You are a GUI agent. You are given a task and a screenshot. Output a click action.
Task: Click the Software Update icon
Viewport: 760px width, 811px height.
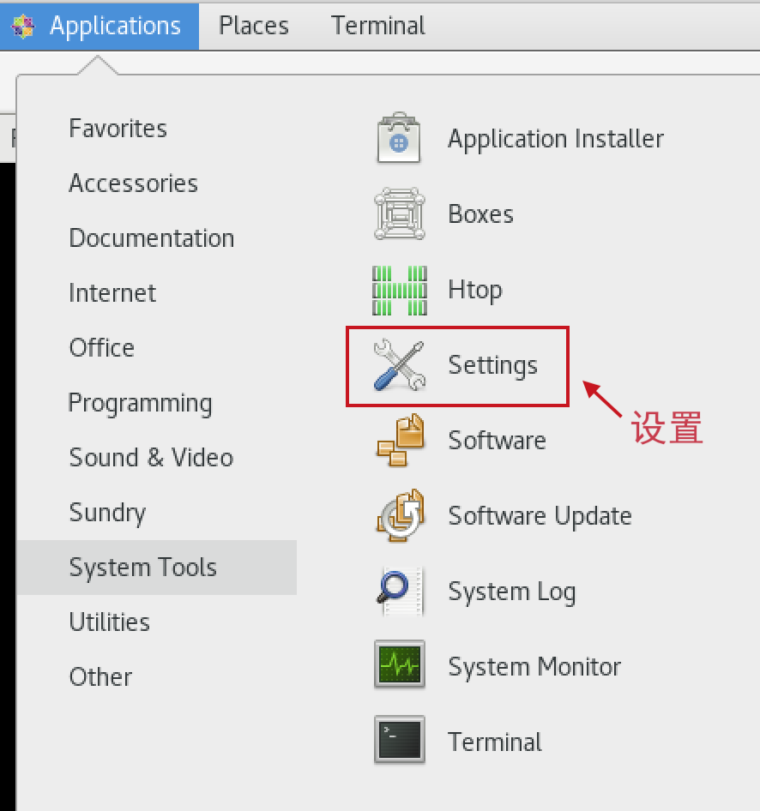point(399,516)
